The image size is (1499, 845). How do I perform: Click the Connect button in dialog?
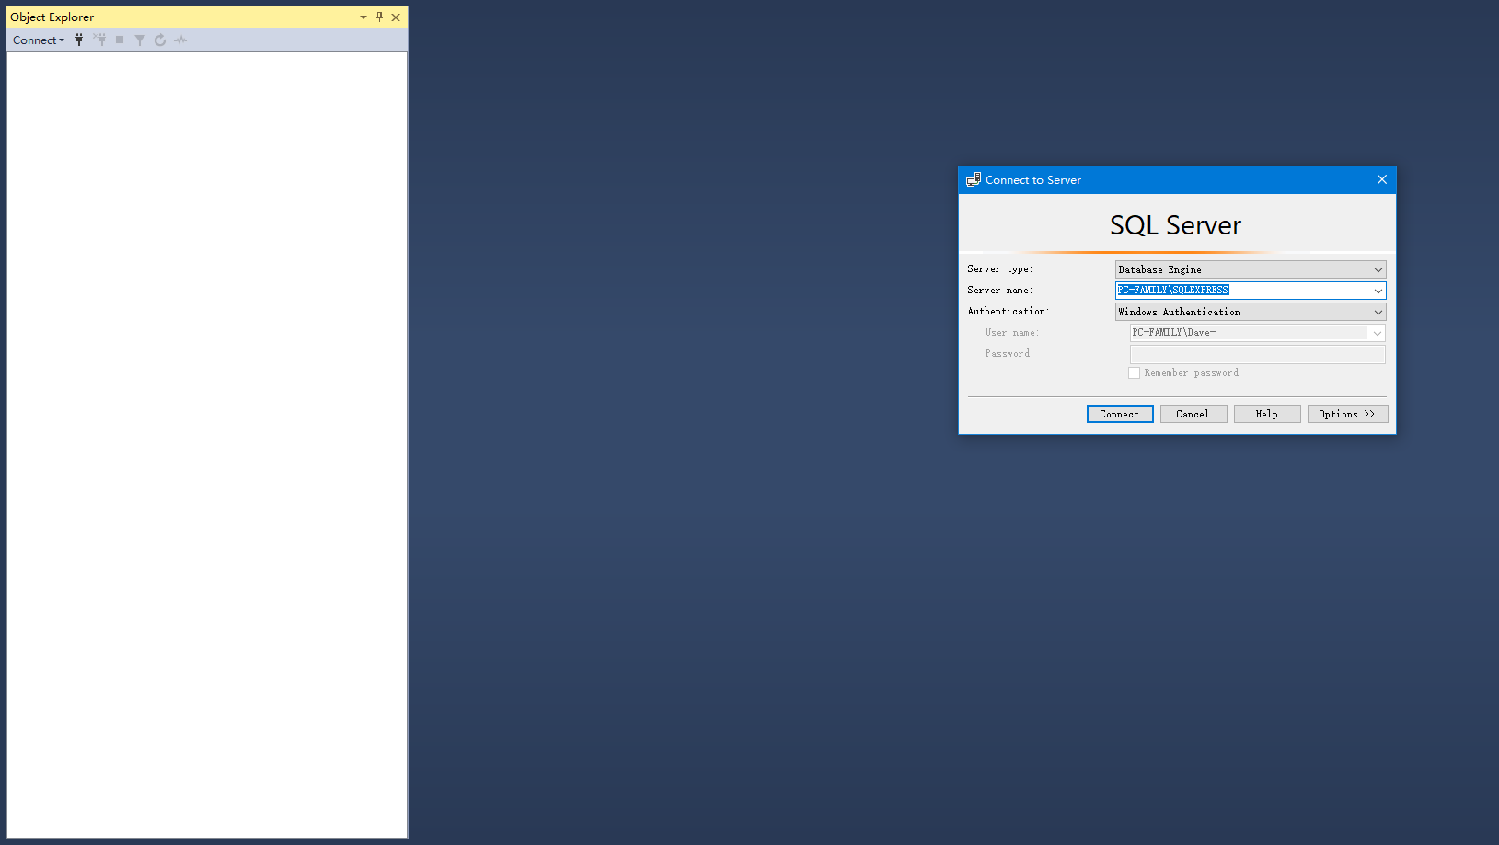(x=1120, y=414)
